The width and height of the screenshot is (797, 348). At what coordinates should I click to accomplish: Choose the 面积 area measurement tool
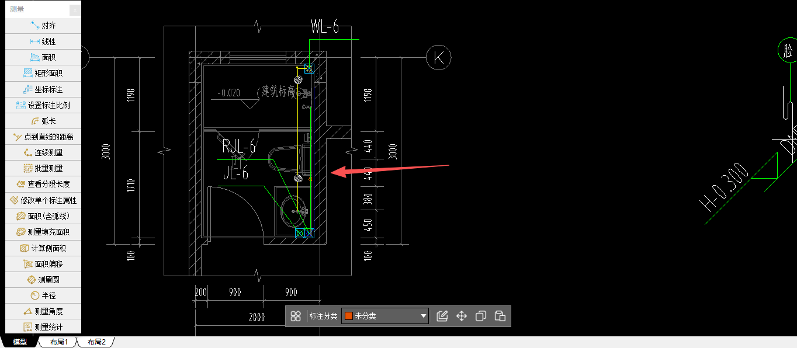point(43,57)
